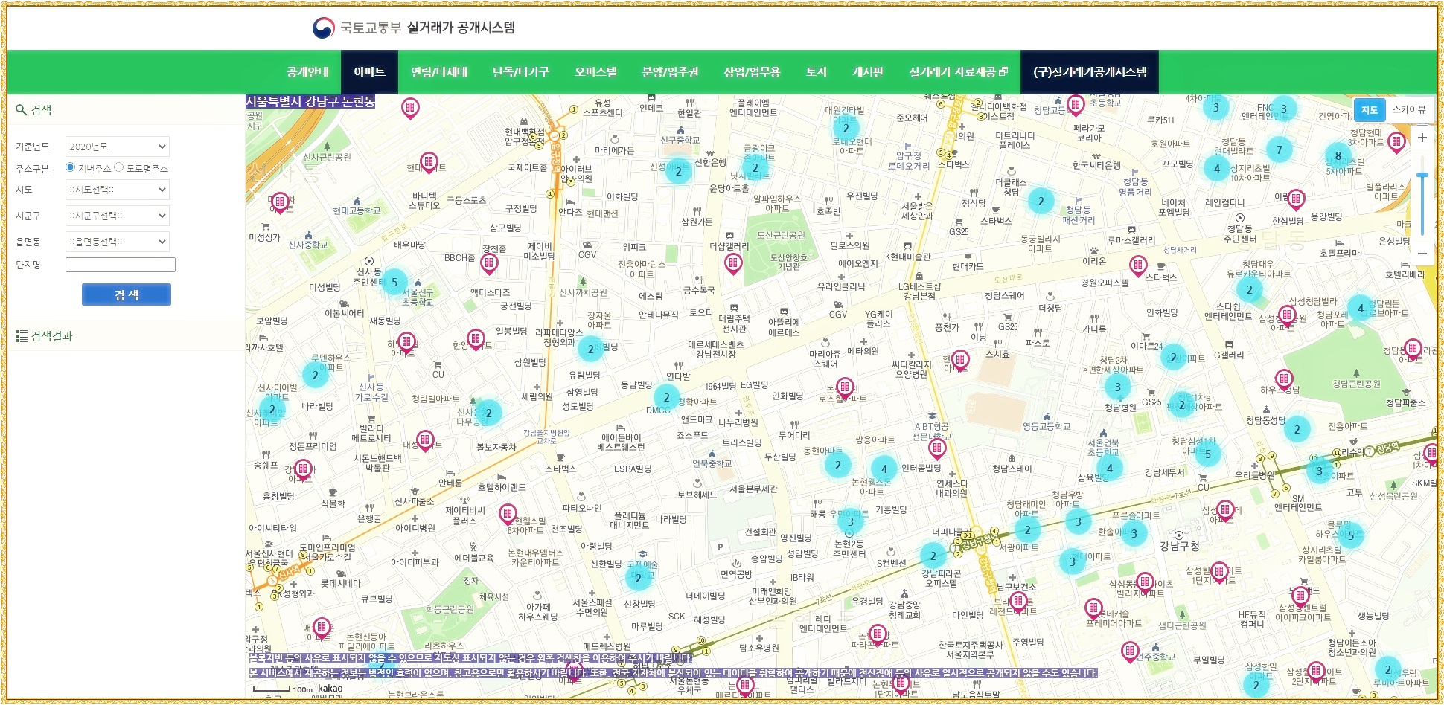The image size is (1444, 705).
Task: Click the list icon beside 검색결과
Action: click(22, 336)
